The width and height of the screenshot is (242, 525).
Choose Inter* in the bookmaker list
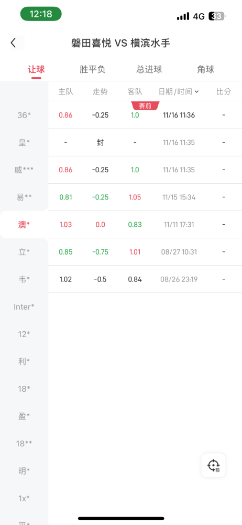24,307
